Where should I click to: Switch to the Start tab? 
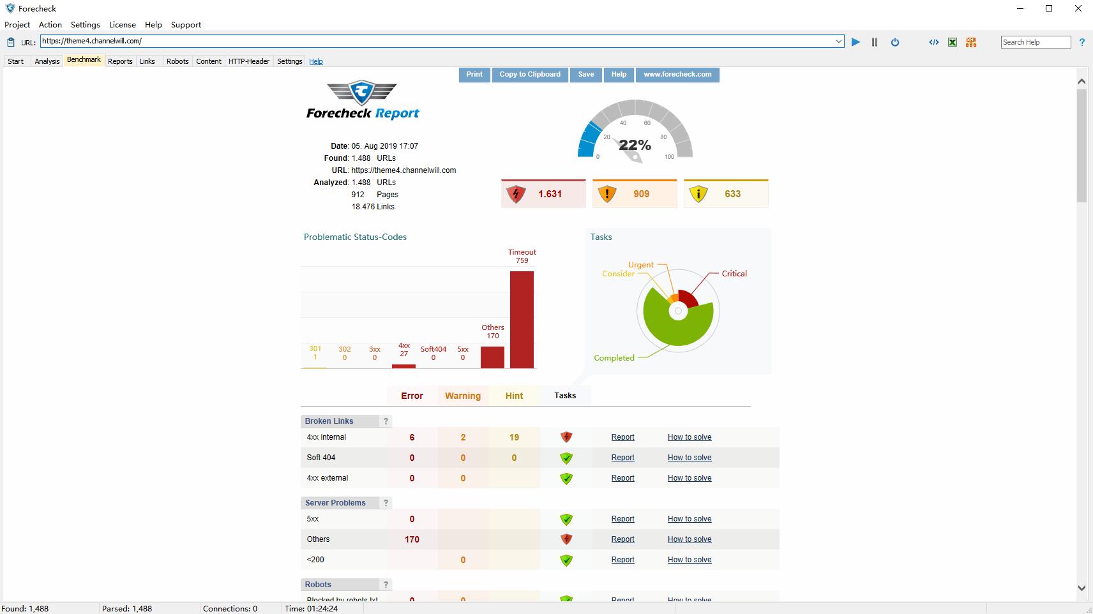pos(16,61)
